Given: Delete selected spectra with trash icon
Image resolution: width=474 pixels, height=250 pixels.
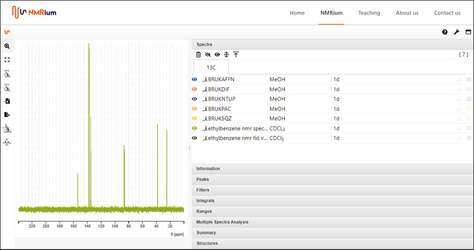Looking at the screenshot, I should pyautogui.click(x=198, y=54).
